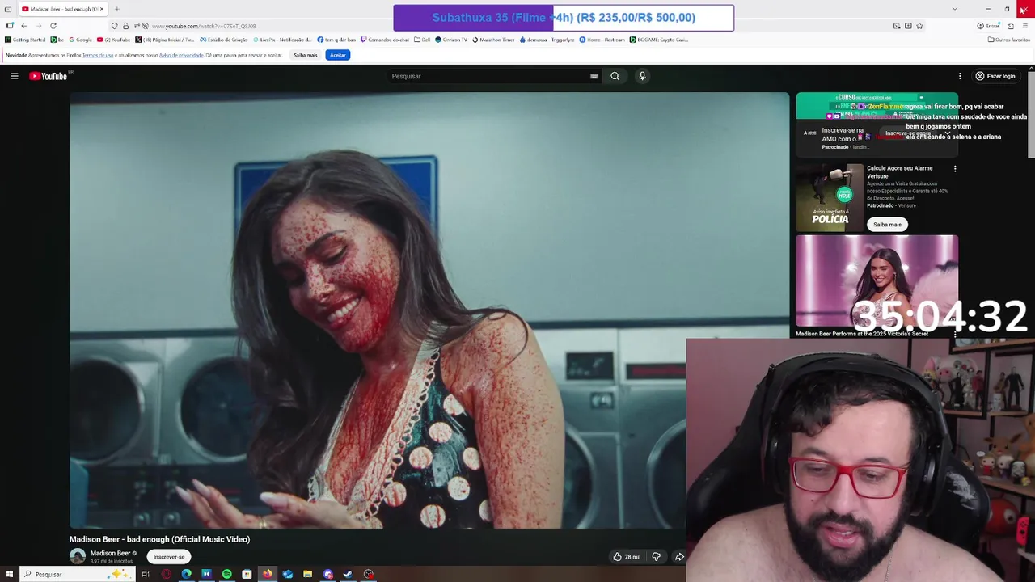
Task: Open BC.GAME Crypto Casino bookmark
Action: [x=659, y=40]
